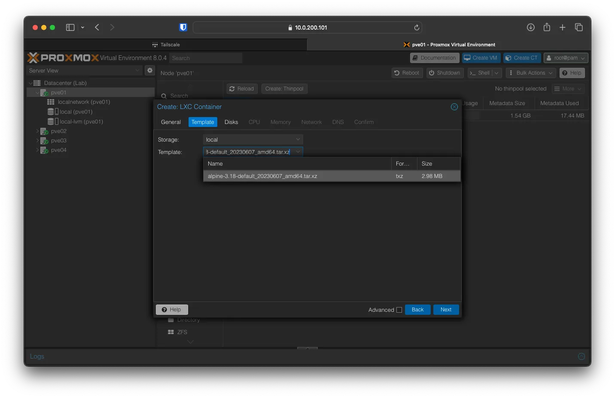Click the dialog Help button
The height and width of the screenshot is (398, 615).
tap(172, 310)
